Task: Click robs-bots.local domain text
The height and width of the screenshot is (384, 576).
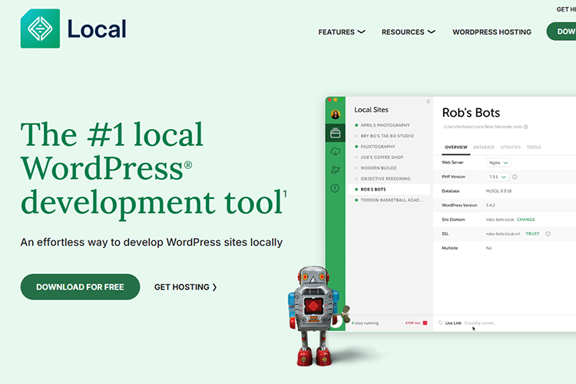Action: pyautogui.click(x=500, y=220)
